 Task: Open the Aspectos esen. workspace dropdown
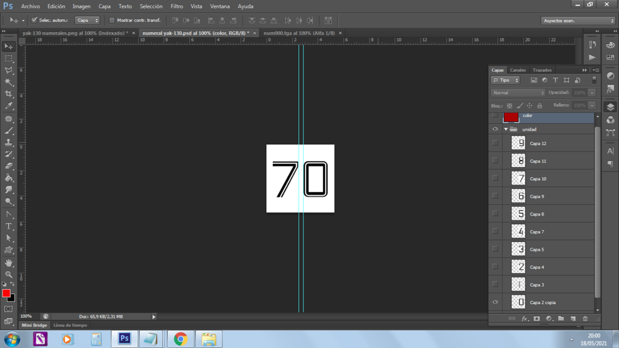(578, 20)
